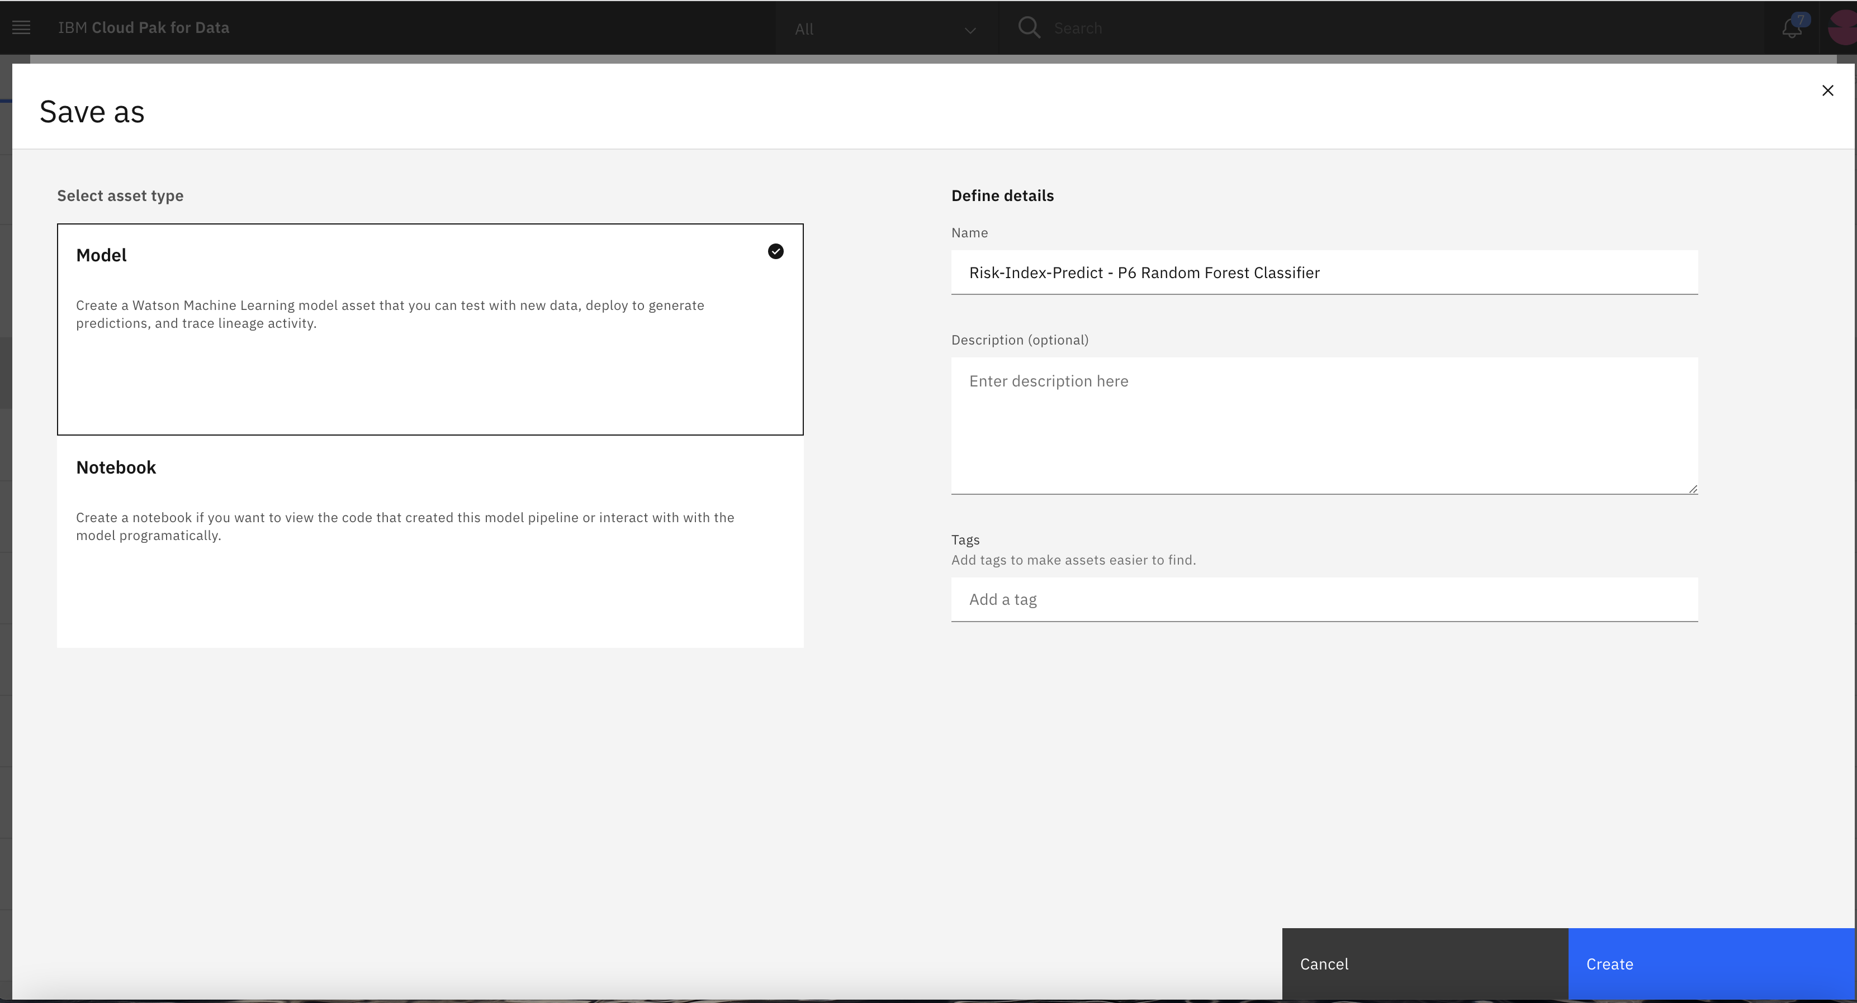
Task: Click the Create button
Action: pos(1711,963)
